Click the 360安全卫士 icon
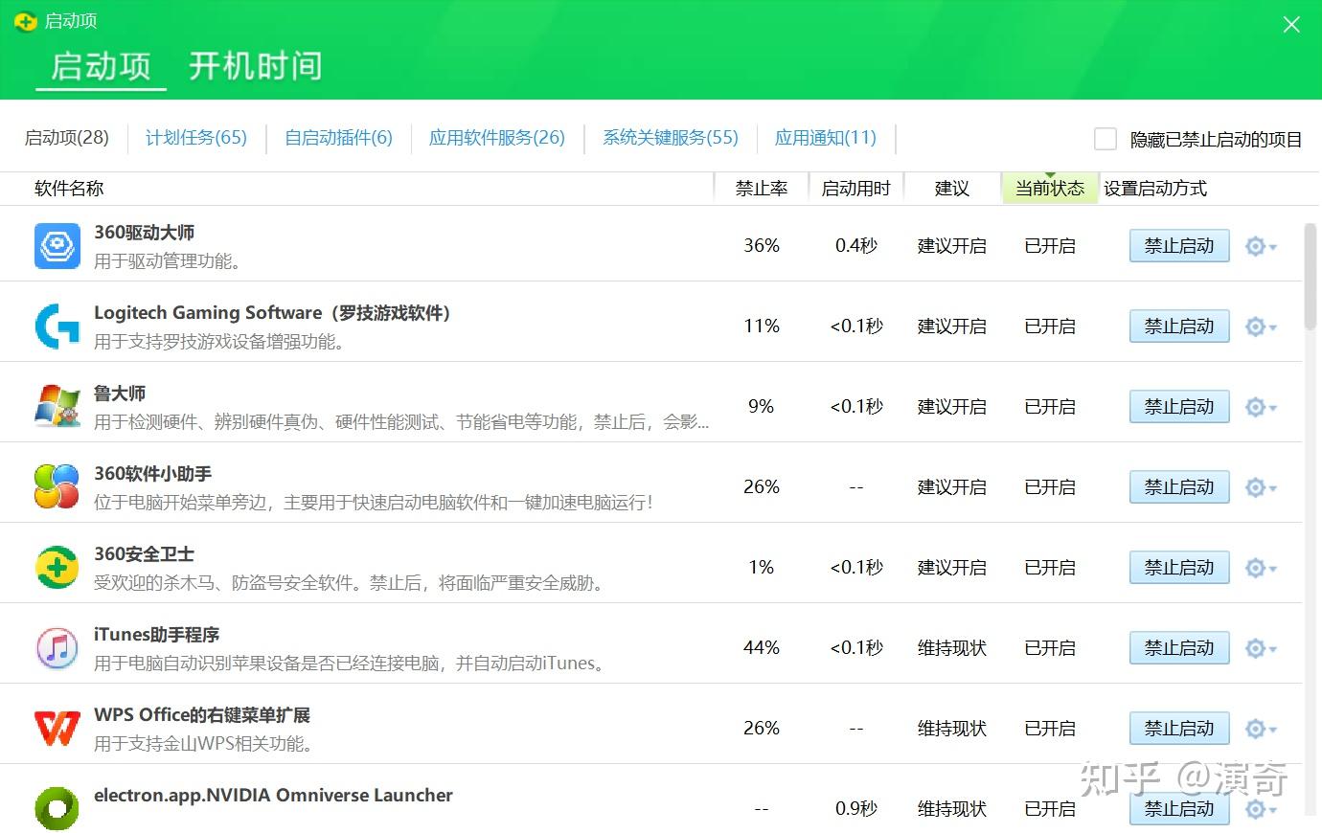Viewport: 1322px width, 833px height. coord(57,568)
